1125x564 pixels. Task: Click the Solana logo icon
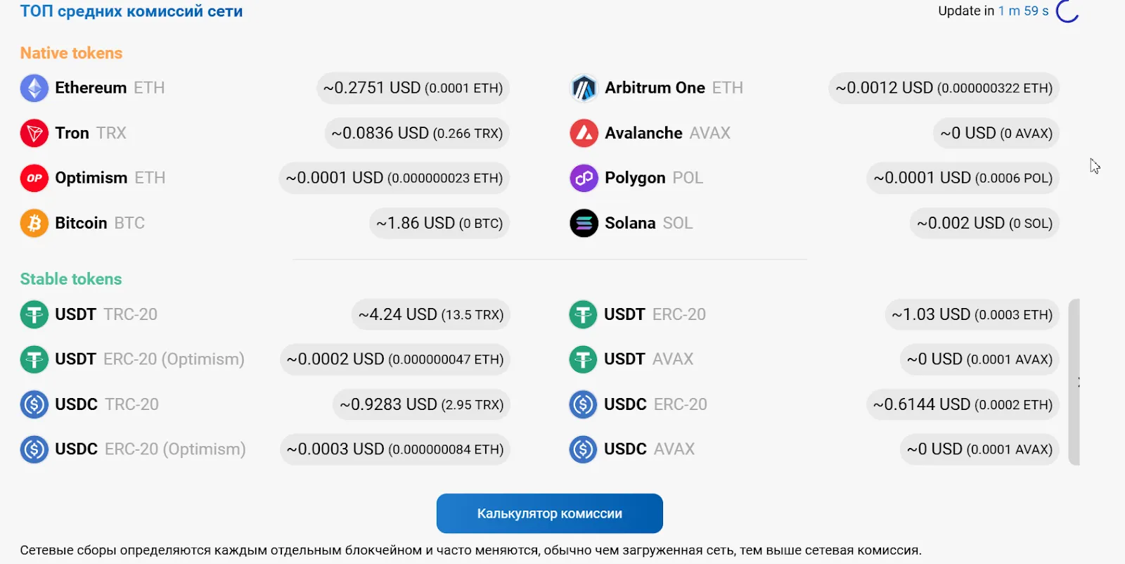click(584, 223)
